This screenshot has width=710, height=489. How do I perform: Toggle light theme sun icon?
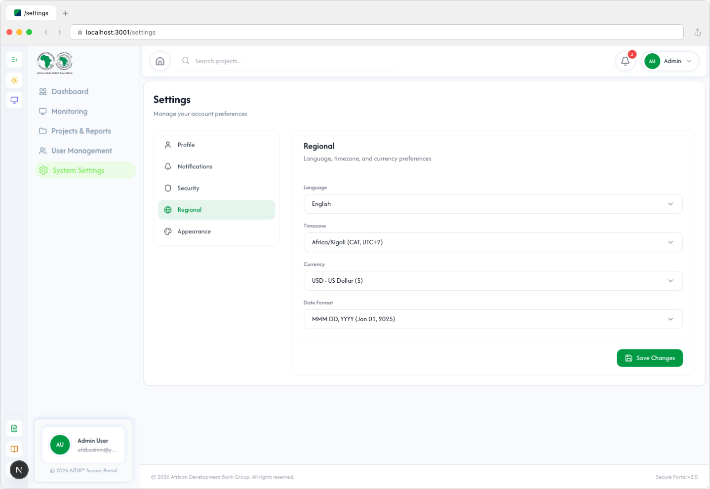pos(14,80)
